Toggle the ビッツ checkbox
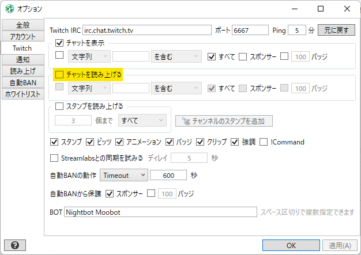Image resolution: width=361 pixels, height=255 pixels. 90,142
